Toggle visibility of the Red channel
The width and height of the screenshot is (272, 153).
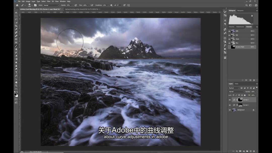pyautogui.click(x=229, y=35)
